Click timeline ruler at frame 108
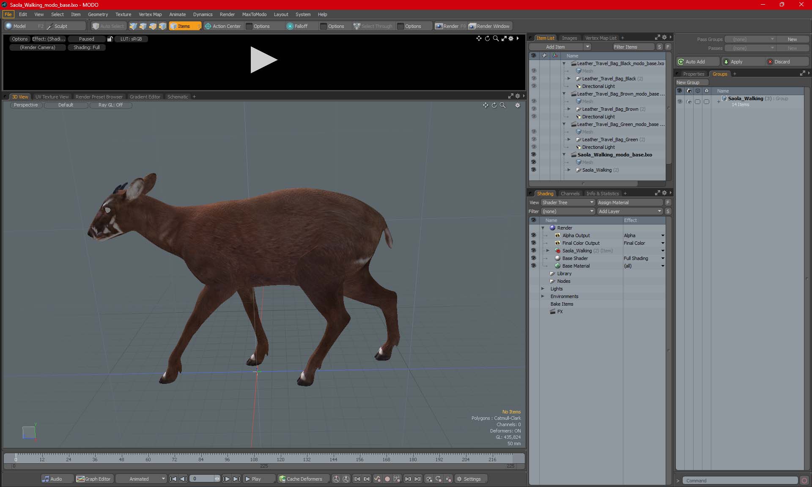The width and height of the screenshot is (812, 487). point(254,459)
